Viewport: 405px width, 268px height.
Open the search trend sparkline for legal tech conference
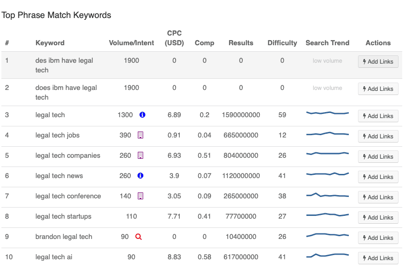click(328, 196)
